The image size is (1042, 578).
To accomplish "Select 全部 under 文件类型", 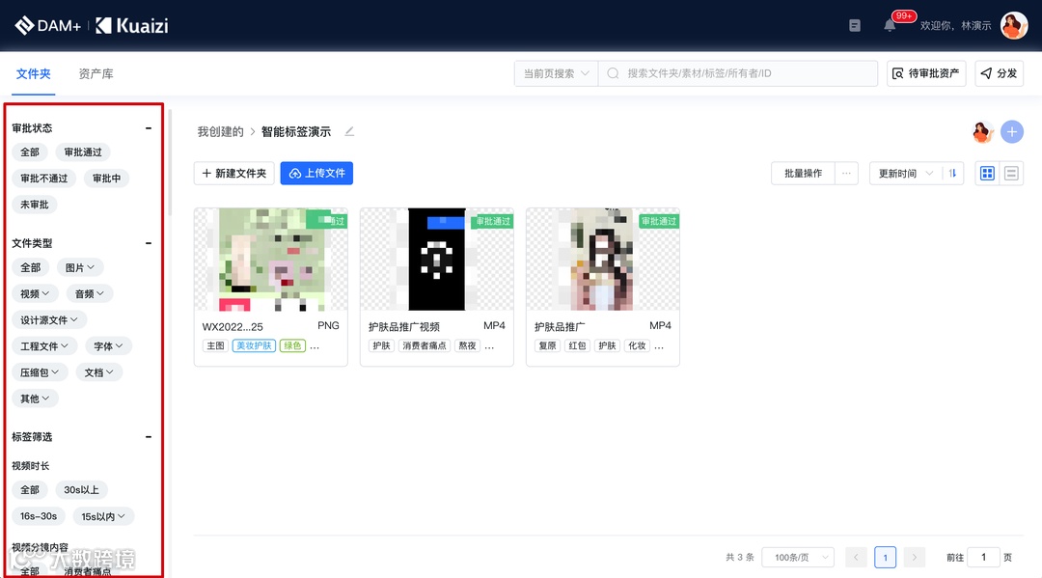I will [30, 267].
